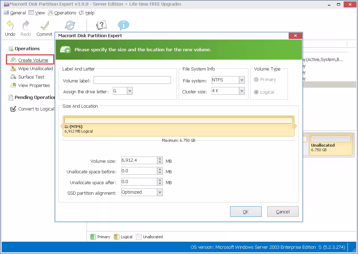Click the right resize handle of partition bar
The width and height of the screenshot is (358, 254).
click(x=294, y=126)
